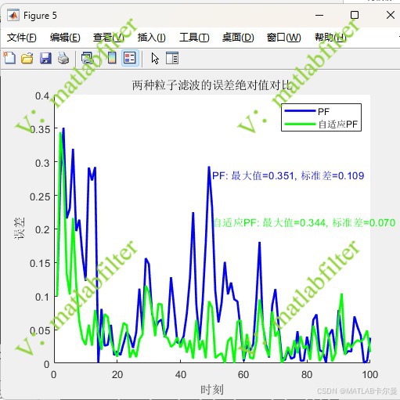Click the y-axis tick label 0.05
The image size is (400, 400).
pos(40,330)
